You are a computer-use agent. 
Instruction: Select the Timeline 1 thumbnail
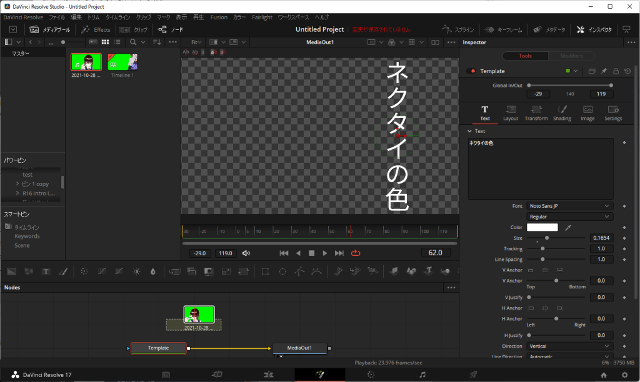click(122, 62)
